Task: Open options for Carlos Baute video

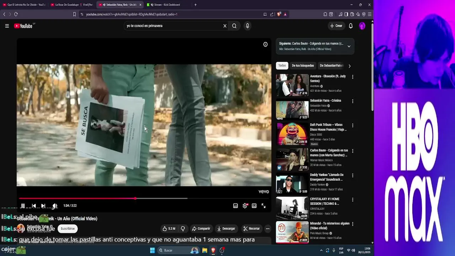Action: [x=352, y=151]
